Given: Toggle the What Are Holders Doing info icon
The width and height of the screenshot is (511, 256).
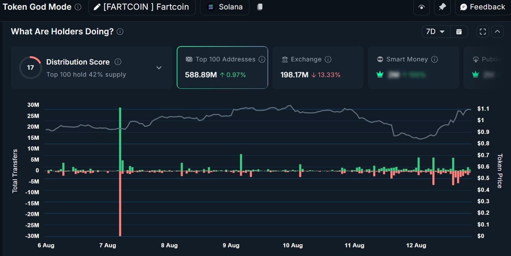Looking at the screenshot, I should (x=120, y=31).
